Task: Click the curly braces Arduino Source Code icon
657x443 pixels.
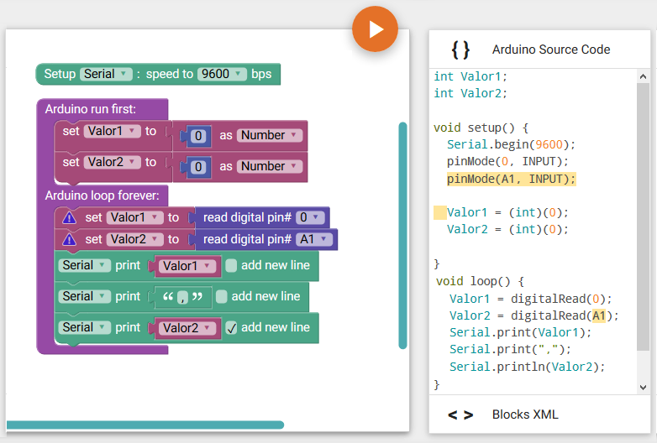Action: point(460,50)
